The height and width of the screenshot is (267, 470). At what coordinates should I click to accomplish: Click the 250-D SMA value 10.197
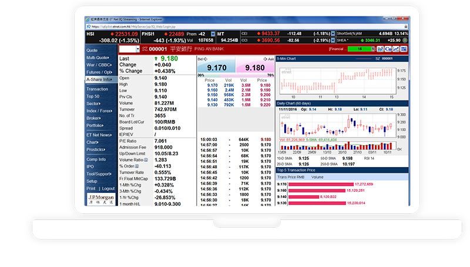348,164
